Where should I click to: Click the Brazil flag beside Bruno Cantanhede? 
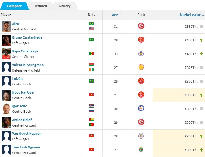pyautogui.click(x=91, y=40)
